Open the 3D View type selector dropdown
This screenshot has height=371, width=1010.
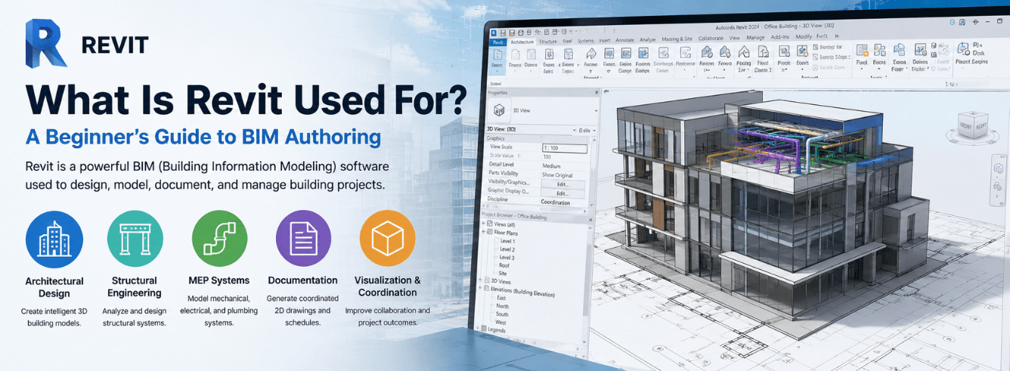coord(596,111)
